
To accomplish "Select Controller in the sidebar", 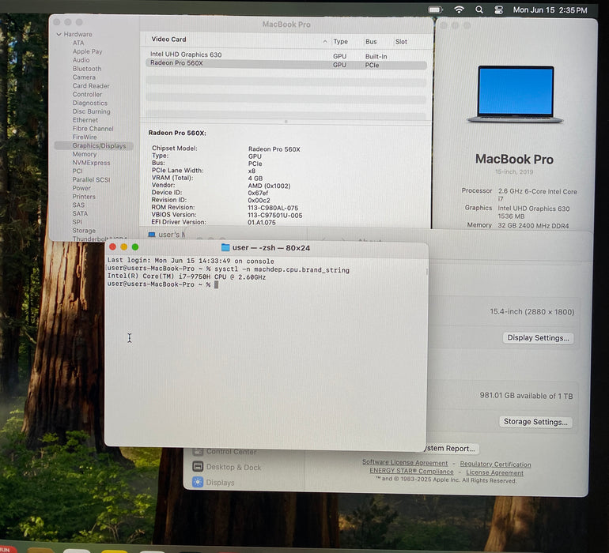I will coord(87,94).
